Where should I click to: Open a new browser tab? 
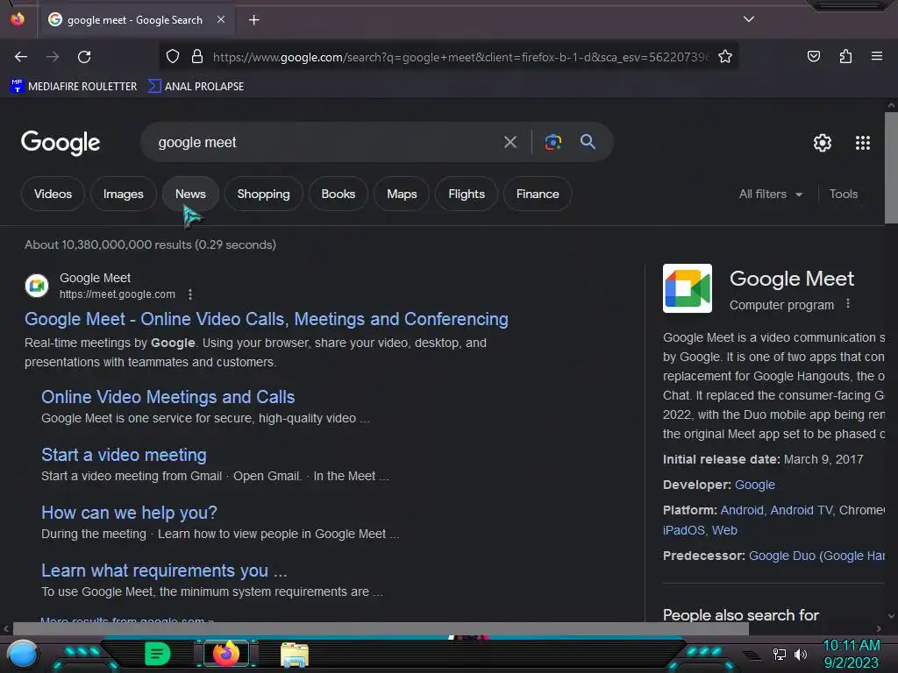253,20
